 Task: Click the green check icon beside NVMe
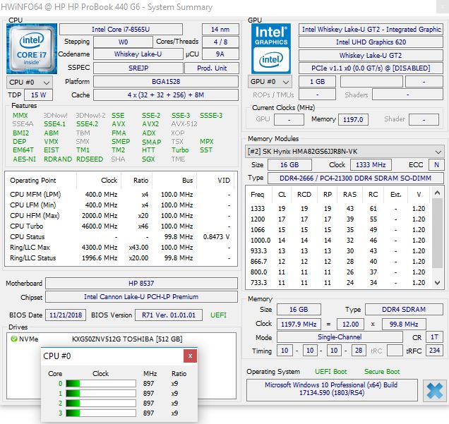[14, 339]
